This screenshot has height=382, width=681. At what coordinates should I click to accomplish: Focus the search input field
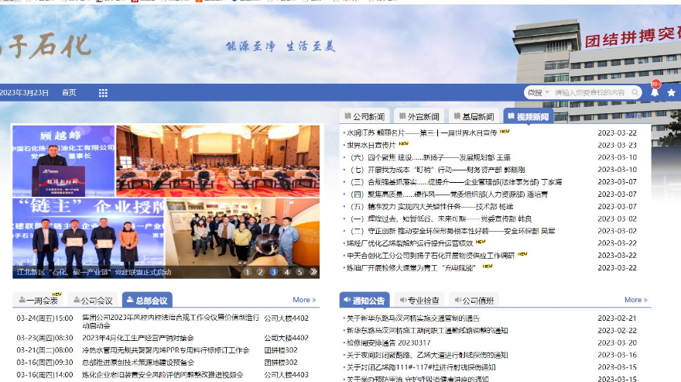pyautogui.click(x=590, y=92)
